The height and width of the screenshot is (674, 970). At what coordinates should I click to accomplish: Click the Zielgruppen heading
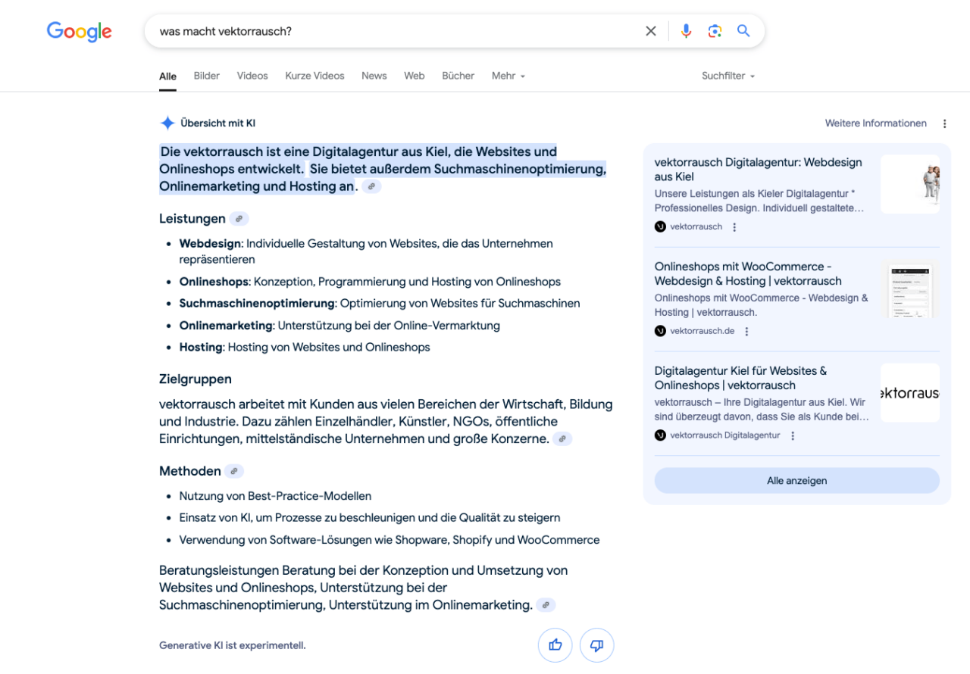[x=196, y=379]
